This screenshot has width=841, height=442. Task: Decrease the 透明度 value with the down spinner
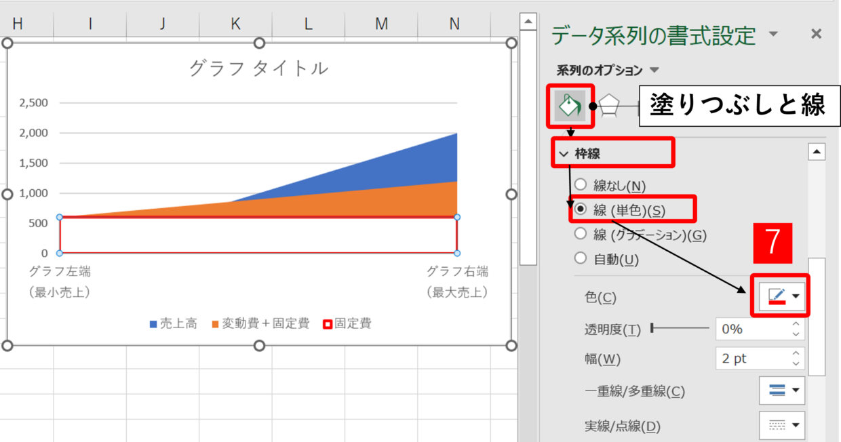(797, 334)
